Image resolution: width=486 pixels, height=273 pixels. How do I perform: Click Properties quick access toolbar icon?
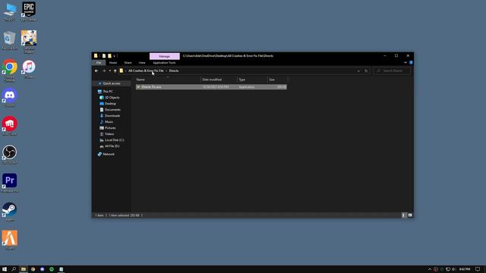[x=104, y=56]
